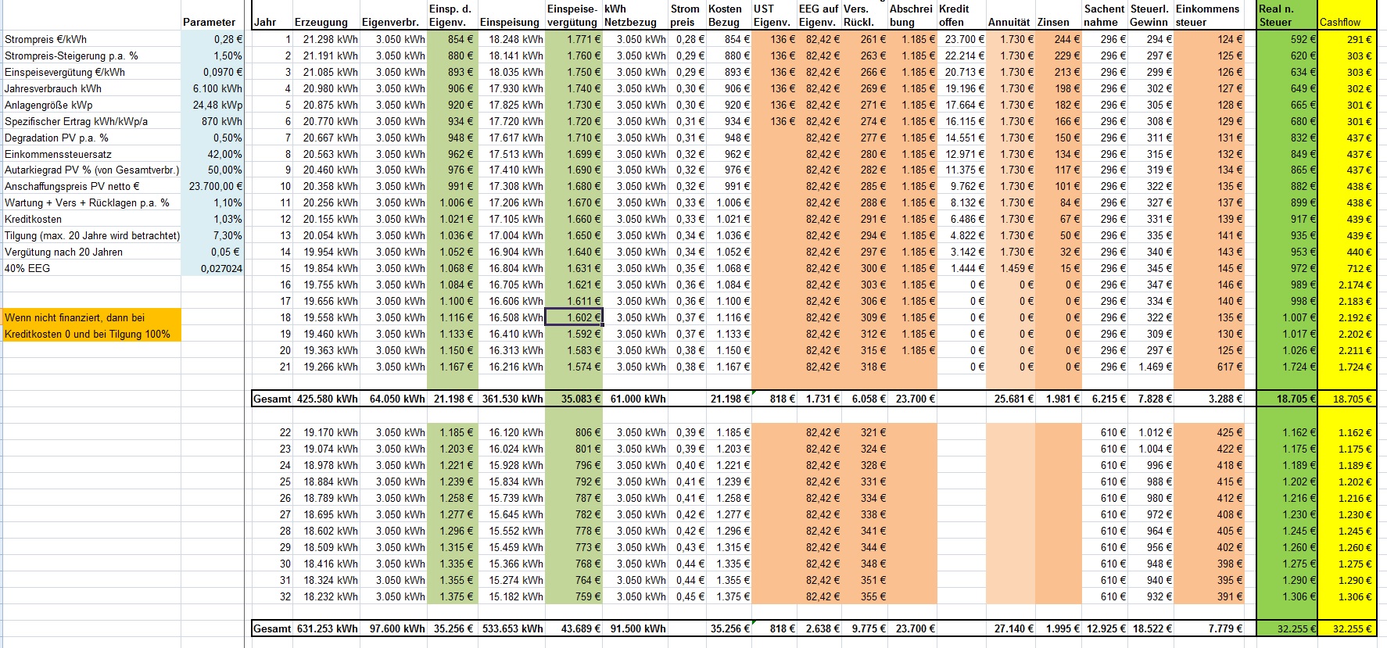
Task: Select the orange 'Wenn nicht finanziert' note cell
Action: [91, 325]
